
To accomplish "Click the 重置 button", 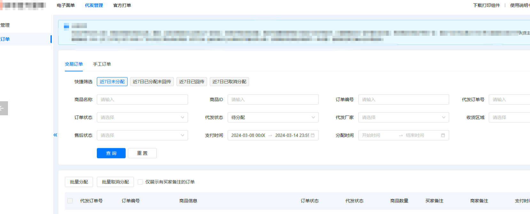I will [142, 153].
